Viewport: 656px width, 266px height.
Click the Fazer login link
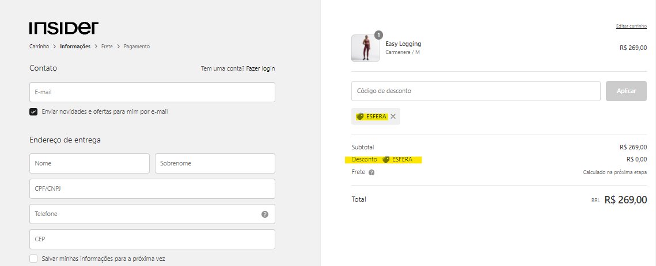(261, 68)
